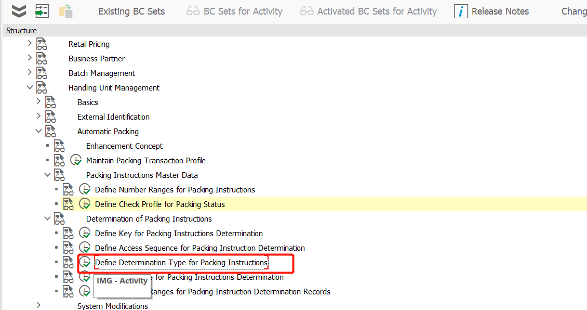The width and height of the screenshot is (587, 310).
Task: Execute Define Key for Packing Instructions Determination activity
Action: (85, 233)
